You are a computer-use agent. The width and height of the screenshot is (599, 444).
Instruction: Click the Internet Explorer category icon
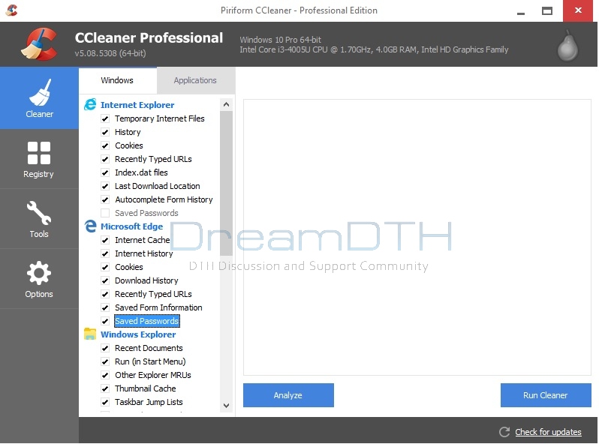(x=90, y=104)
